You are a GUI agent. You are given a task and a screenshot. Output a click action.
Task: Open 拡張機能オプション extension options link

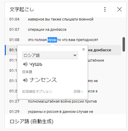point(37,91)
